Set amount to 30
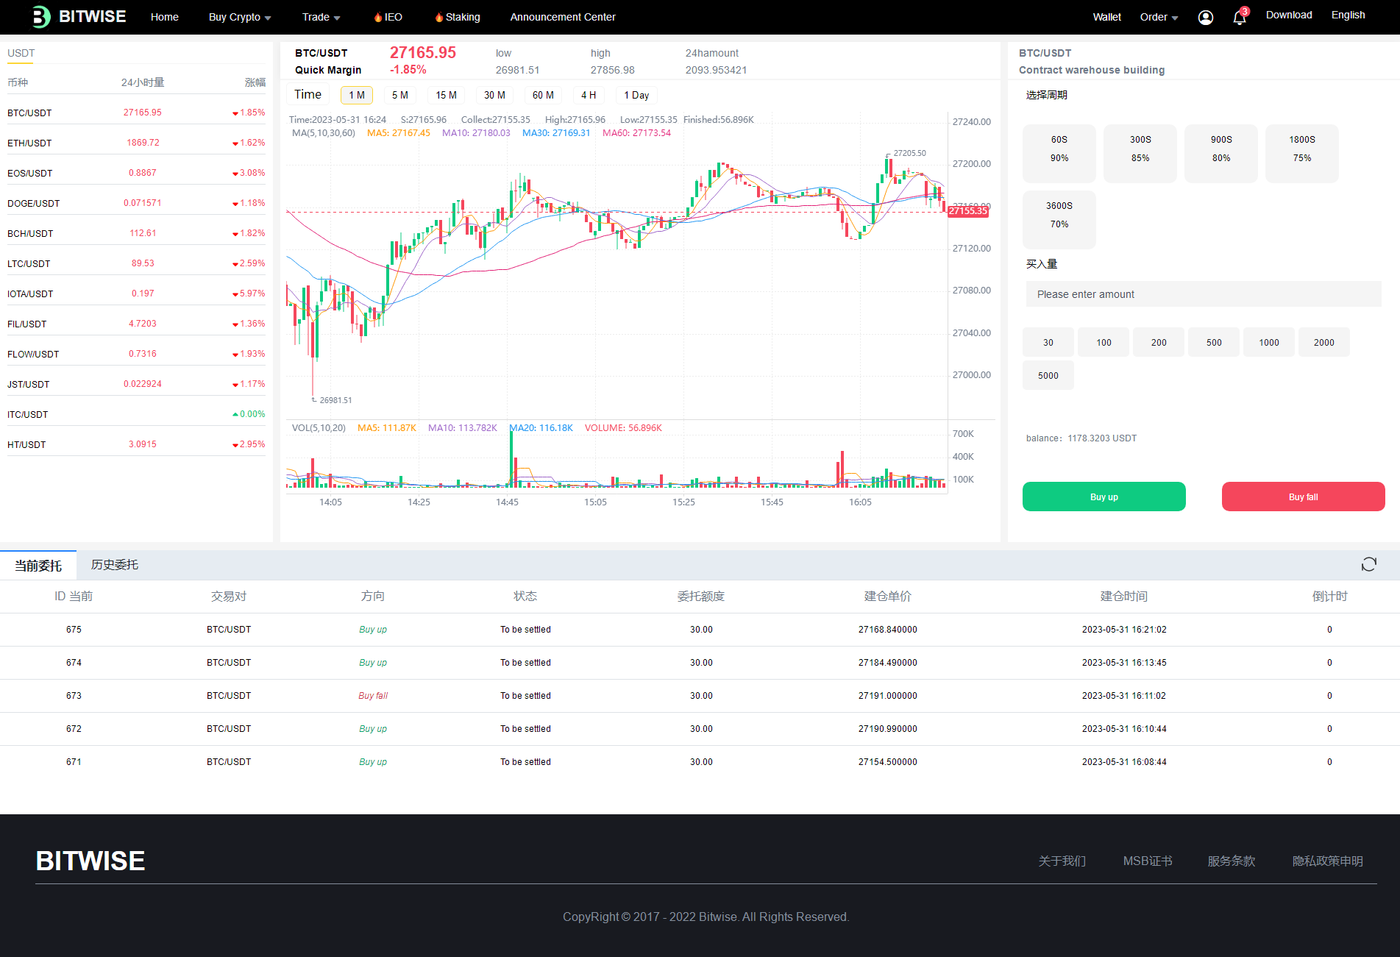 [1048, 342]
